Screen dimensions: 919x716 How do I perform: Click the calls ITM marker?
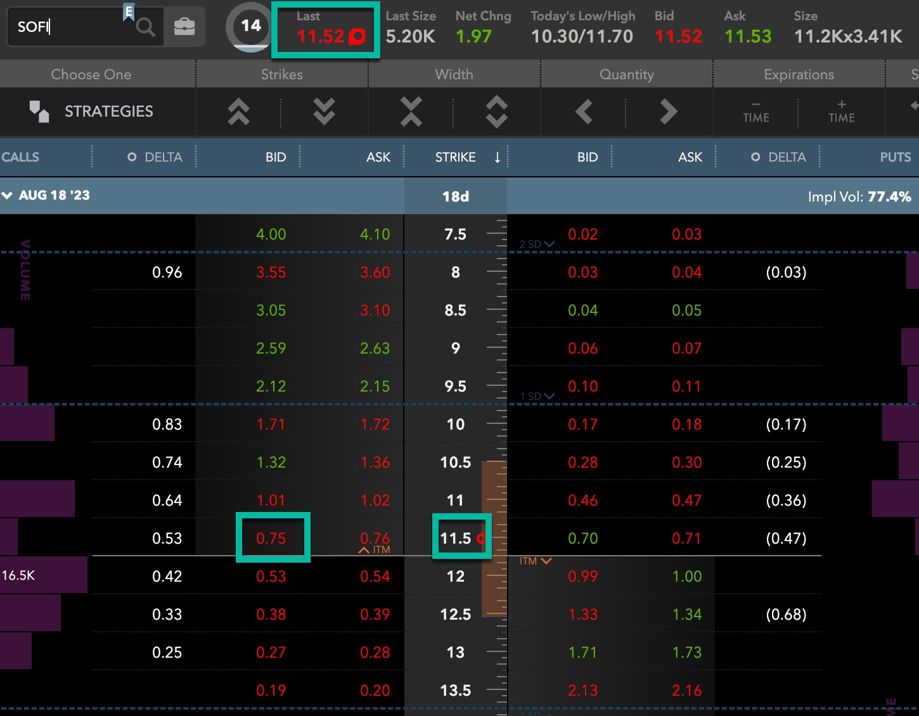pos(375,550)
